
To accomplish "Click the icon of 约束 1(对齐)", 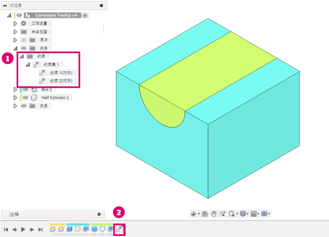I will 42,73.
